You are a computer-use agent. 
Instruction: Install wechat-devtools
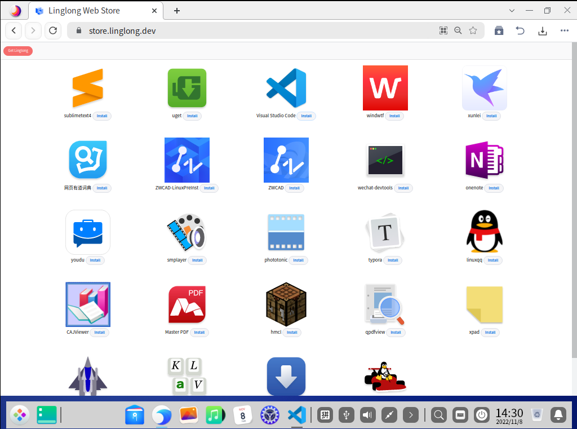(x=403, y=188)
